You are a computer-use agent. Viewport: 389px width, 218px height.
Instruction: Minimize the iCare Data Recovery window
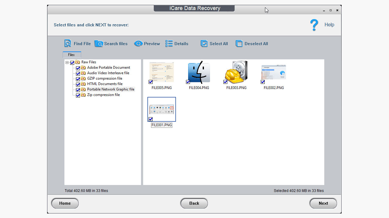(324, 10)
